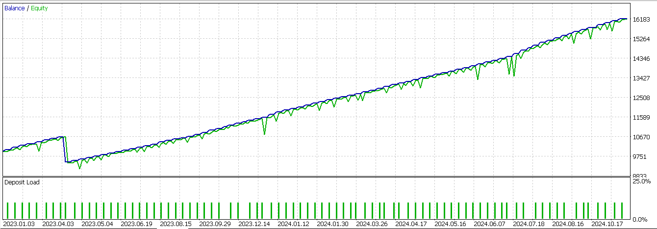The image size is (657, 229).
Task: Click the 2024.07.18 date label
Action: (529, 224)
